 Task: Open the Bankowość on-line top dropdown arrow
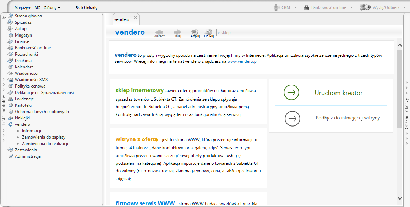coord(351,7)
